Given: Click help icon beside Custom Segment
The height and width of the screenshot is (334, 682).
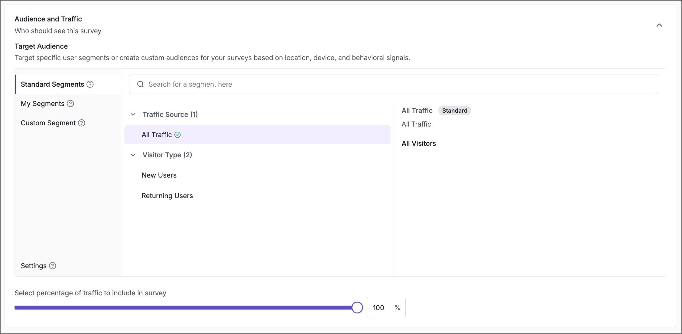Looking at the screenshot, I should point(82,123).
